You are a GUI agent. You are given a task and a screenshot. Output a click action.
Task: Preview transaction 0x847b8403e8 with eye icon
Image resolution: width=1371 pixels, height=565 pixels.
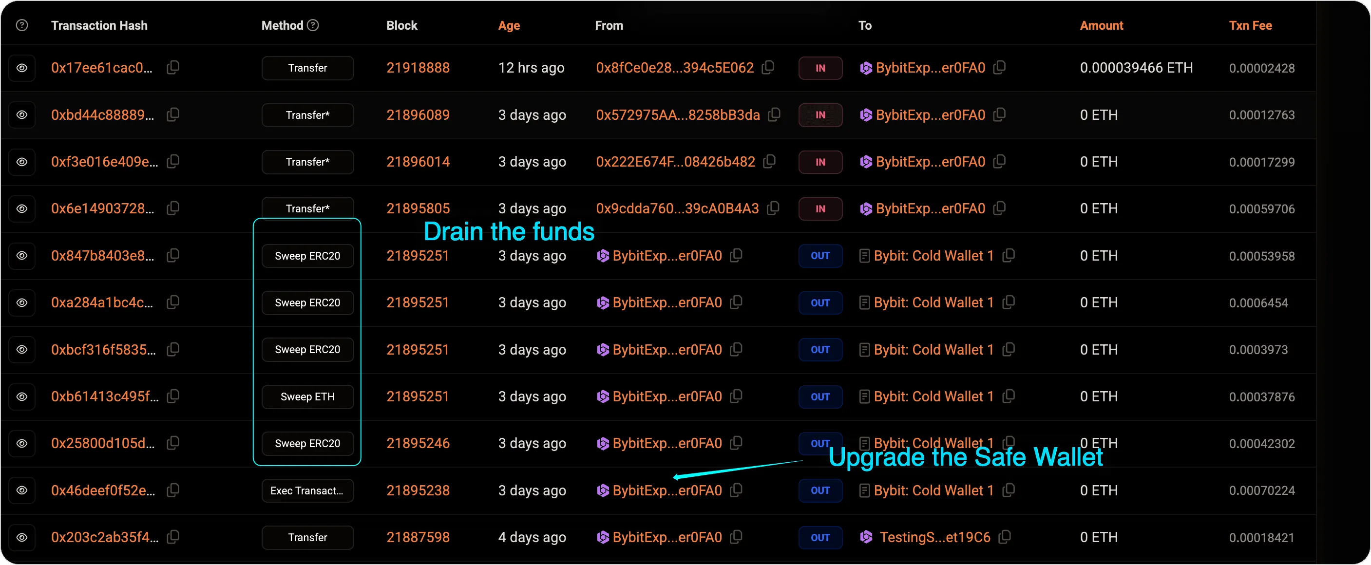pyautogui.click(x=22, y=256)
